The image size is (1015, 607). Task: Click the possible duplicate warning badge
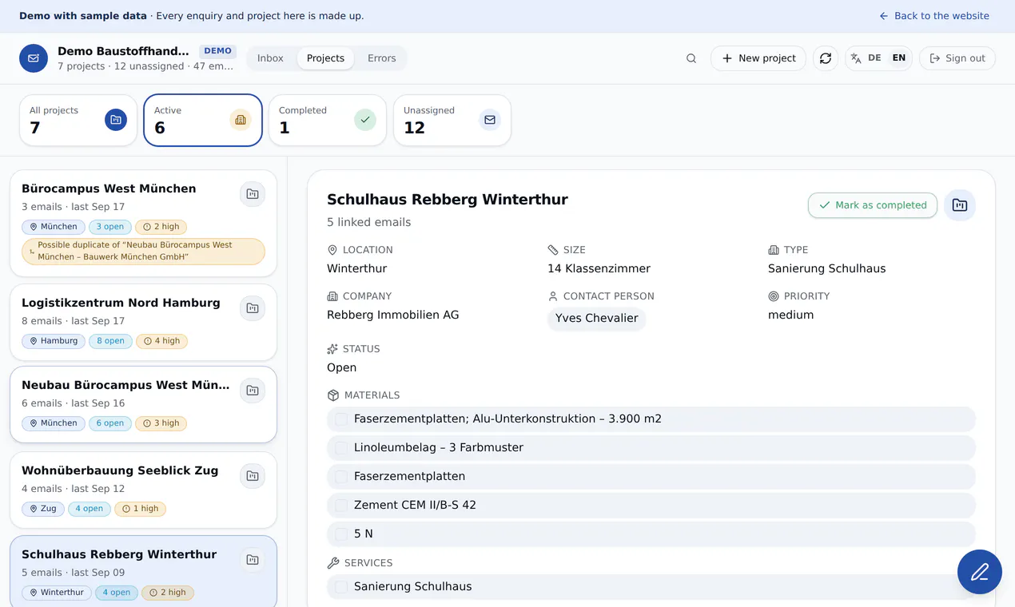pyautogui.click(x=143, y=252)
